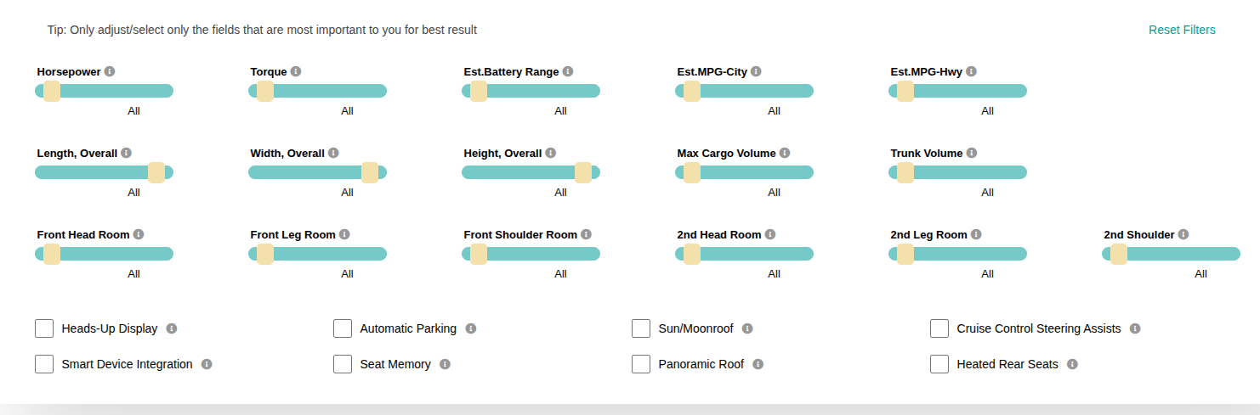The height and width of the screenshot is (415, 1260).
Task: Click the Torque info icon
Action: 296,71
